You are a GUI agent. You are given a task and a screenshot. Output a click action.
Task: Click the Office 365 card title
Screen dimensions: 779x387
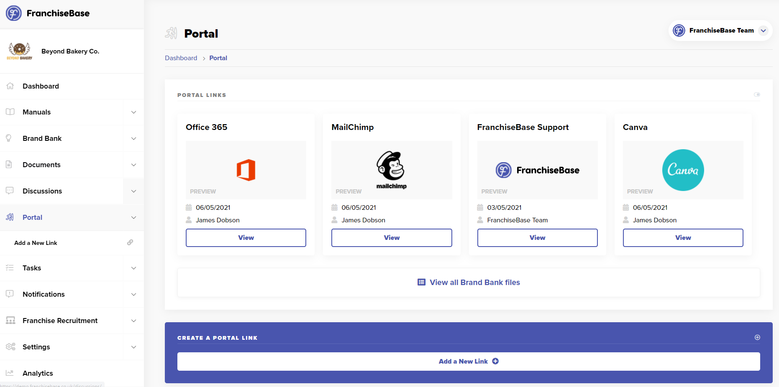(x=207, y=127)
